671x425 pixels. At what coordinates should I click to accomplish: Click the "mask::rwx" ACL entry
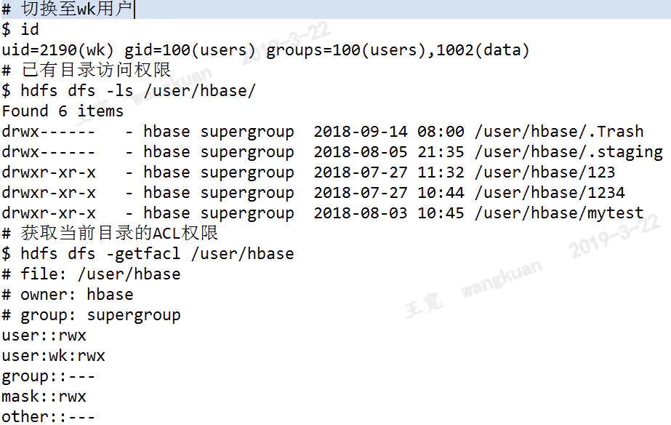44,397
